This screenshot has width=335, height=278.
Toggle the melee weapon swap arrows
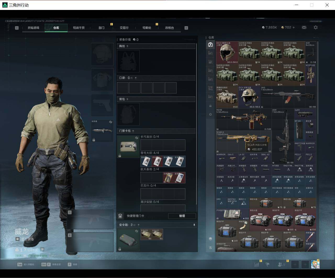[x=110, y=122]
